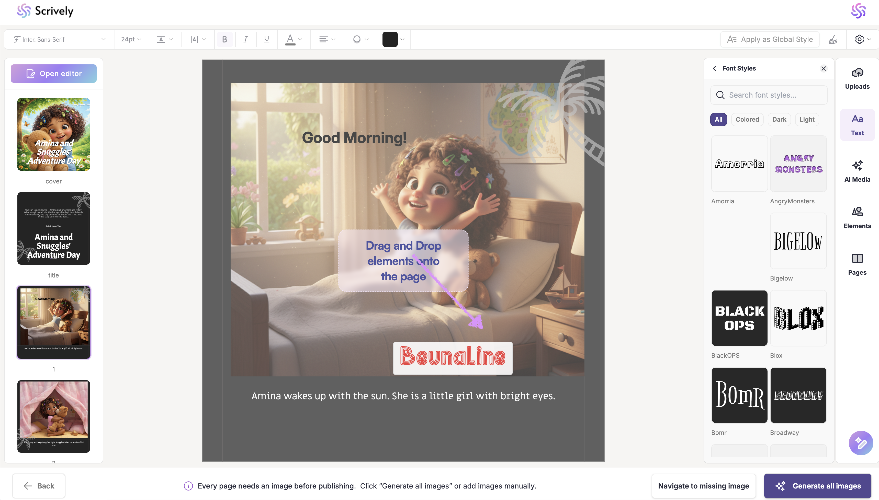Select the Colored filter tab
The width and height of the screenshot is (879, 500).
tap(747, 120)
